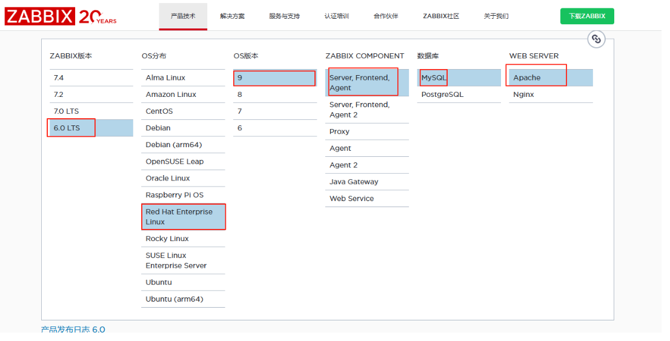Choose PostgreSQL database
This screenshot has height=341, width=670.
click(459, 94)
